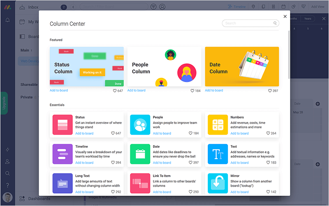This screenshot has height=206, width=329.
Task: Like the Long Text column heart
Action: pyautogui.click(x=113, y=192)
